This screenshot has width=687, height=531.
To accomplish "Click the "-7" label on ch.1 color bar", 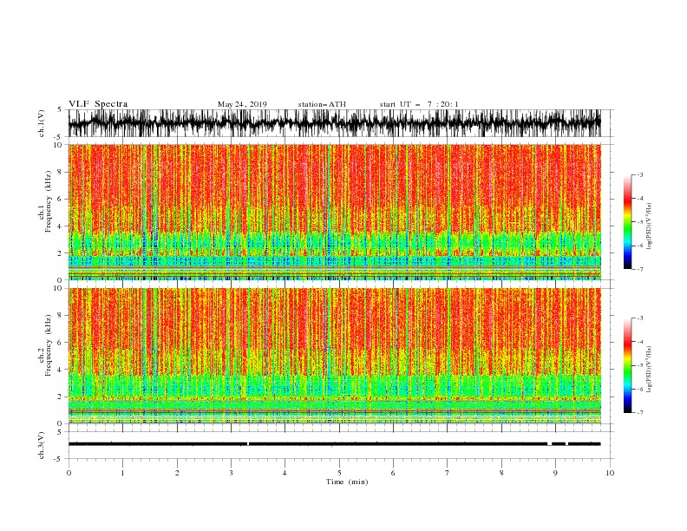I will [x=639, y=269].
